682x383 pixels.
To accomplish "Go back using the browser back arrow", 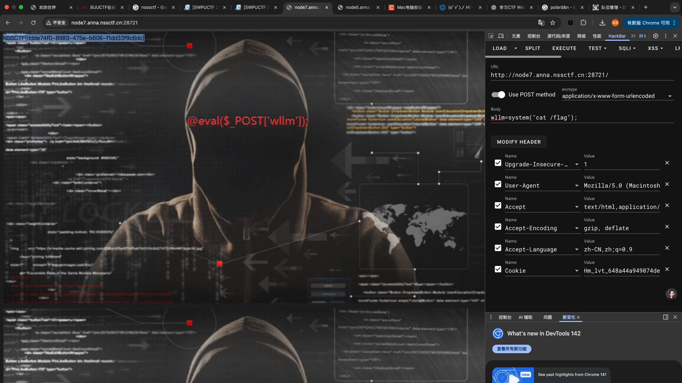I will click(x=8, y=23).
